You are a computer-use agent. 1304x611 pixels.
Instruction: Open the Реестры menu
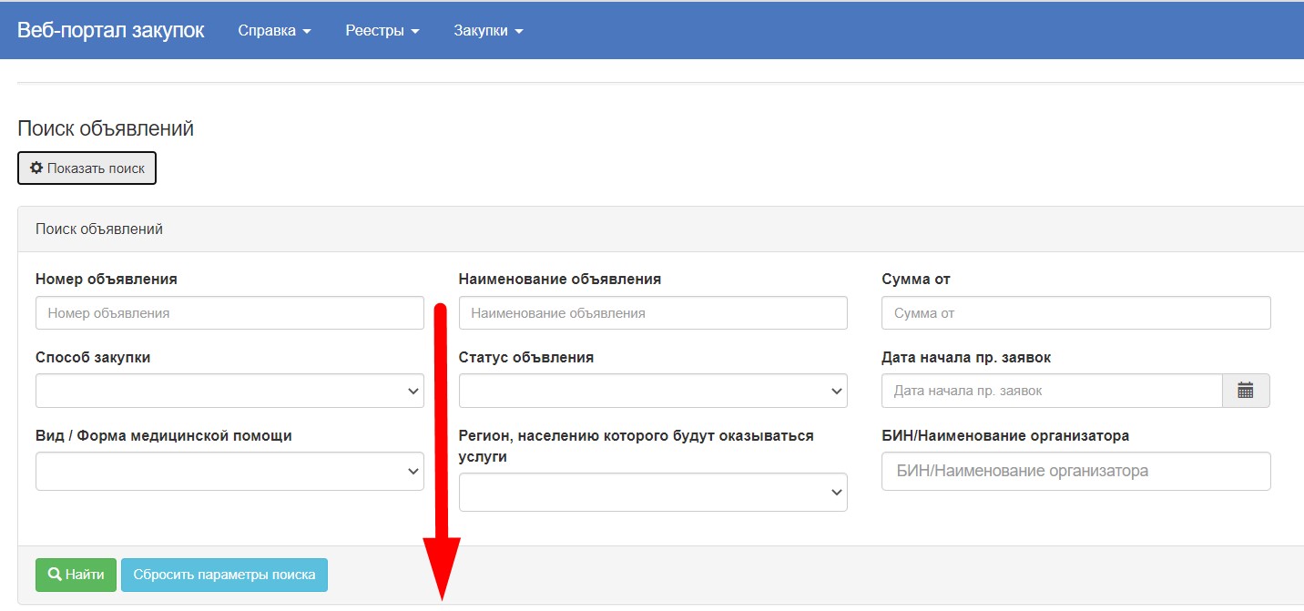coord(382,31)
